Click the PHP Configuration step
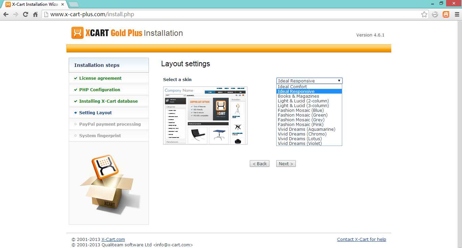Screen dimensions: 462x248 [x=100, y=90]
